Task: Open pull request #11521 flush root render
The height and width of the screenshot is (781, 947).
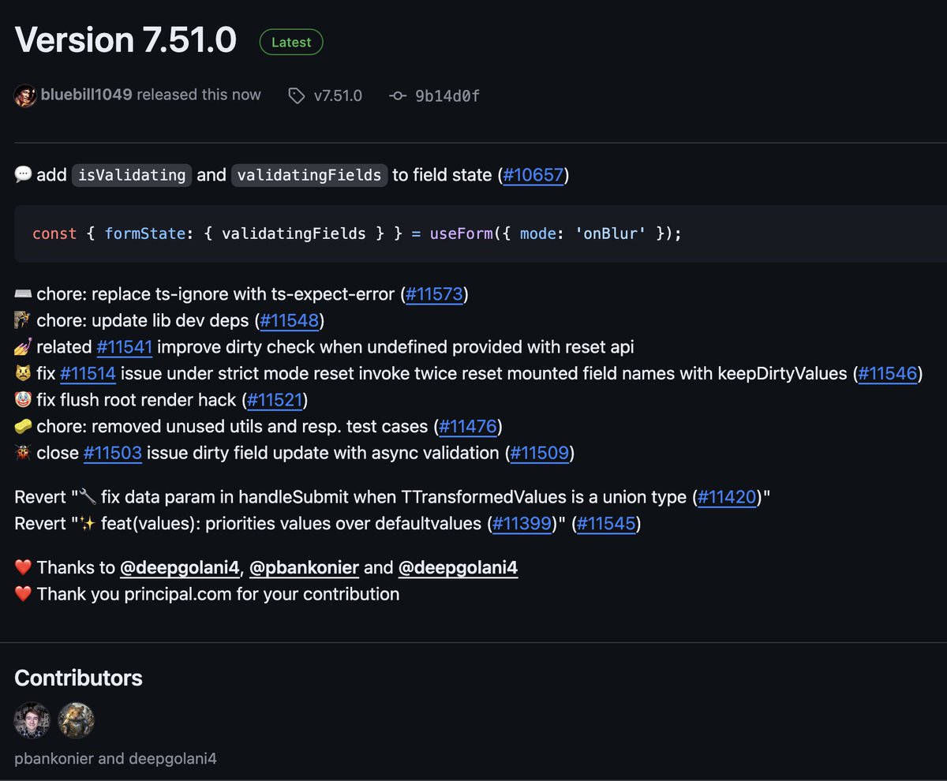Action: (x=275, y=401)
